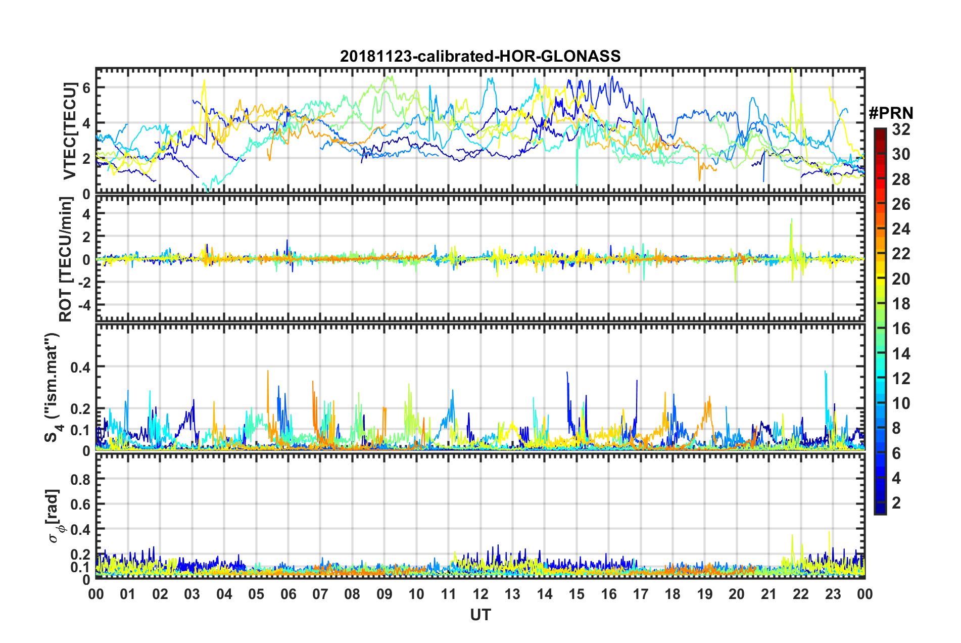This screenshot has width=961, height=643.
Task: Click the 11 hour tick on UT axis
Action: click(x=448, y=594)
